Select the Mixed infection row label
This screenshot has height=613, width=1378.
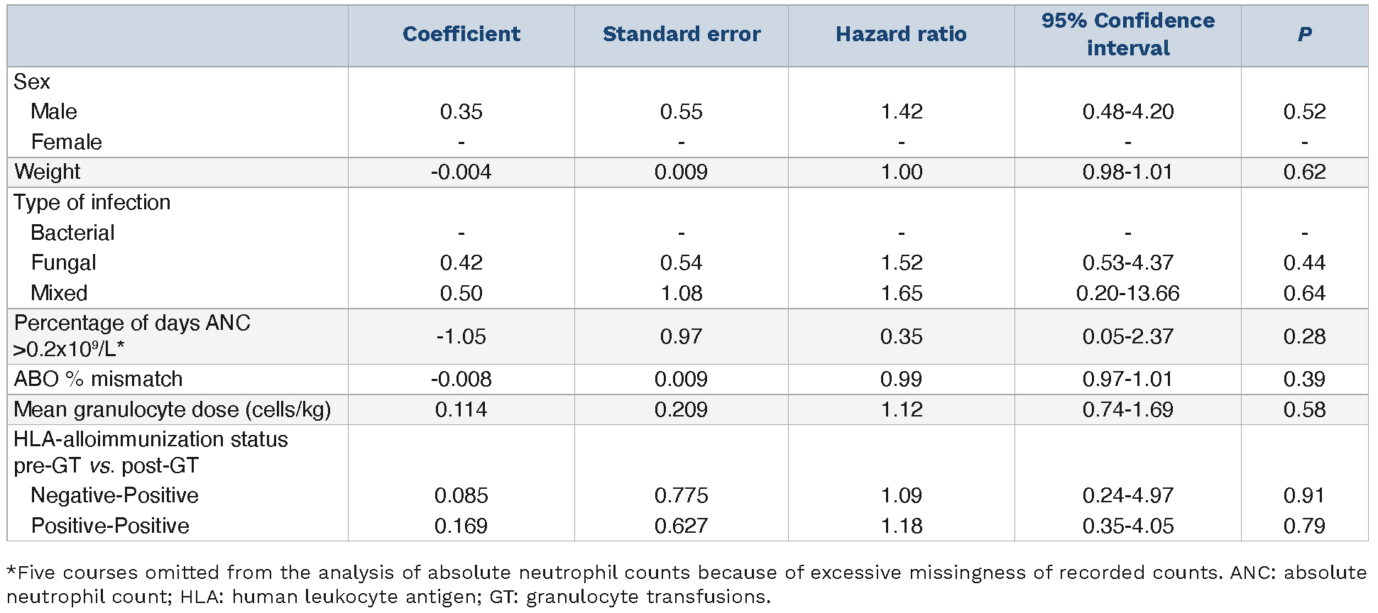(x=59, y=293)
